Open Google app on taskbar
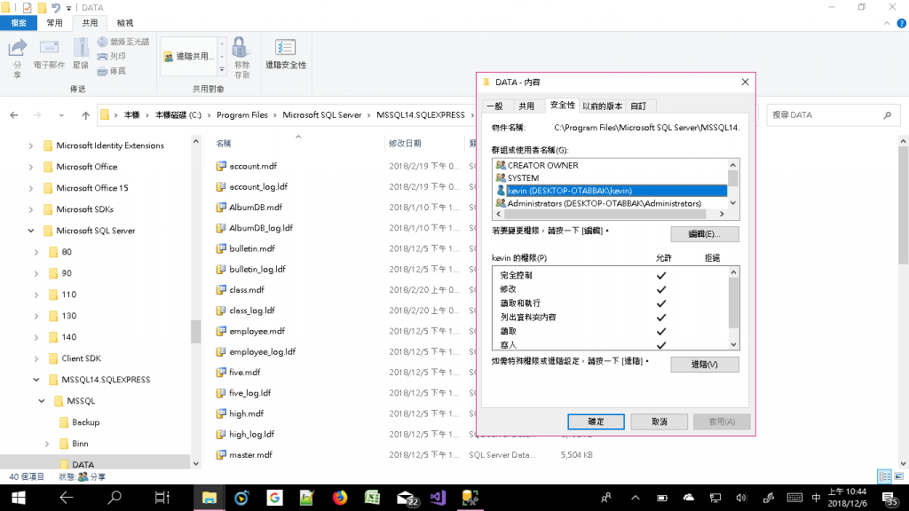 point(274,498)
